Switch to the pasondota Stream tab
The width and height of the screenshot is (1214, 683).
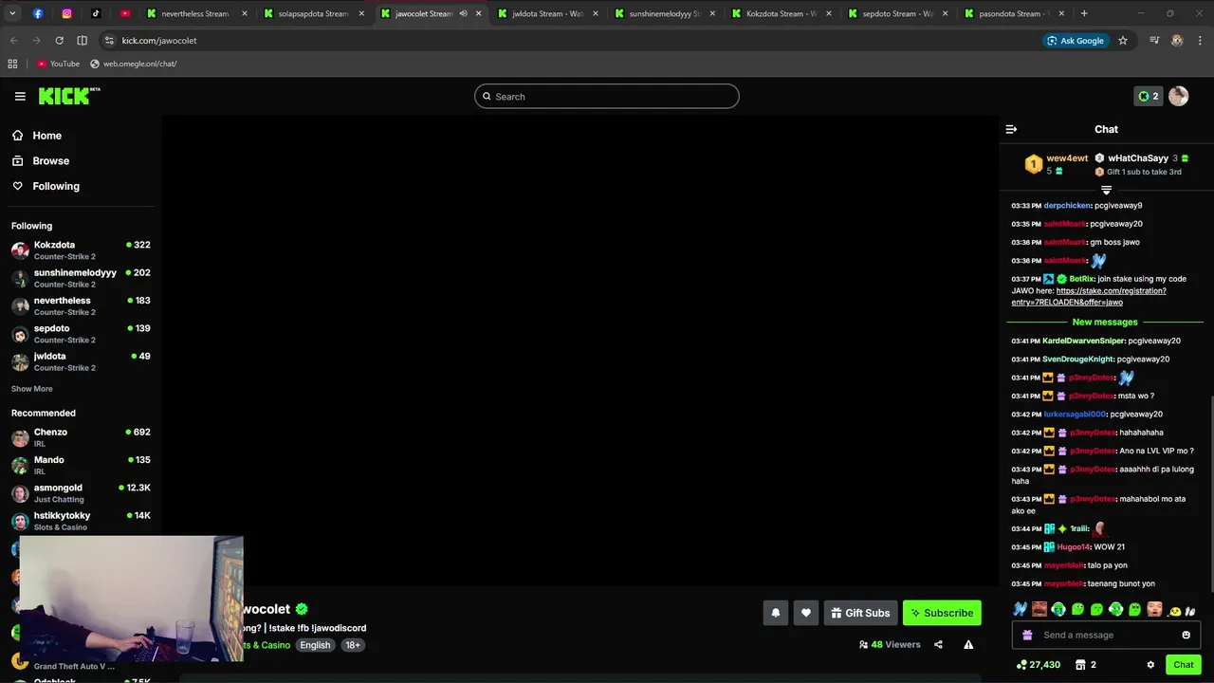tap(1015, 13)
